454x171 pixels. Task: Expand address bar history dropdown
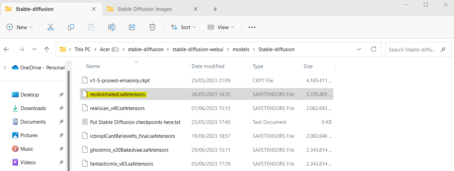pos(359,49)
